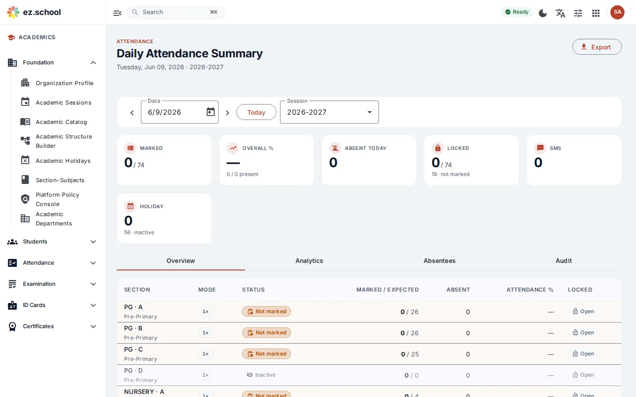Open the SA user avatar
Screen dimensions: 636x397
click(x=617, y=12)
